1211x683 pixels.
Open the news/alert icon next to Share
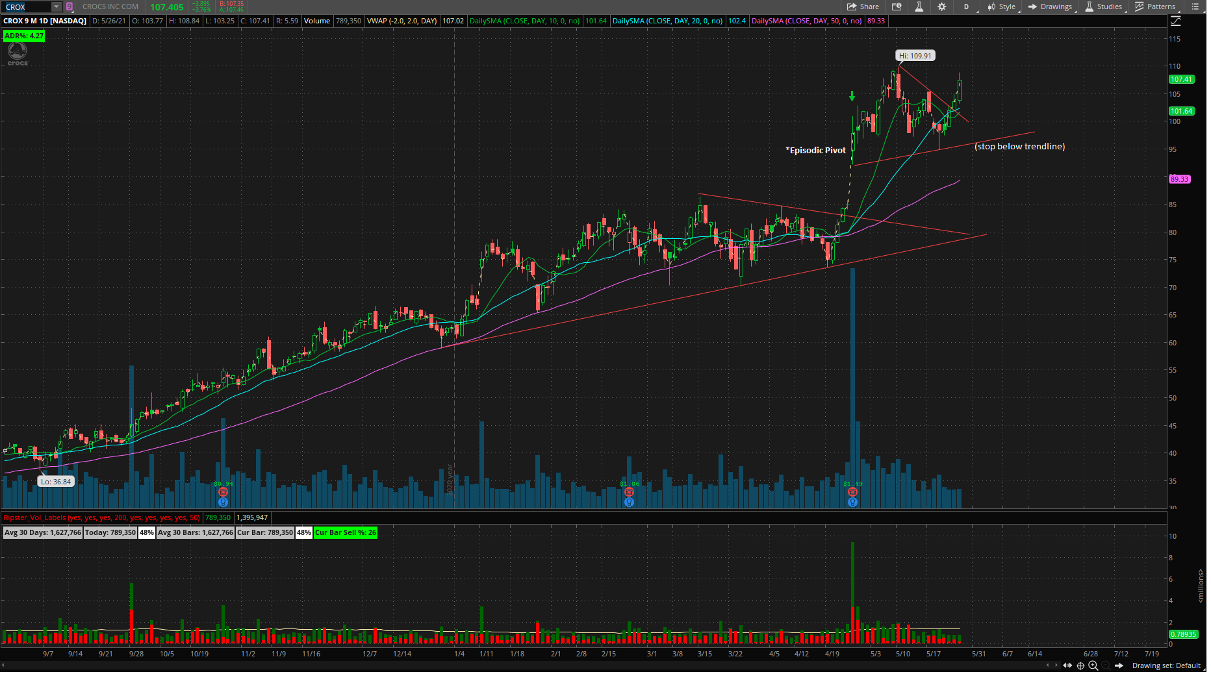click(x=897, y=6)
